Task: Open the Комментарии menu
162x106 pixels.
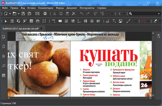Action: point(46,8)
